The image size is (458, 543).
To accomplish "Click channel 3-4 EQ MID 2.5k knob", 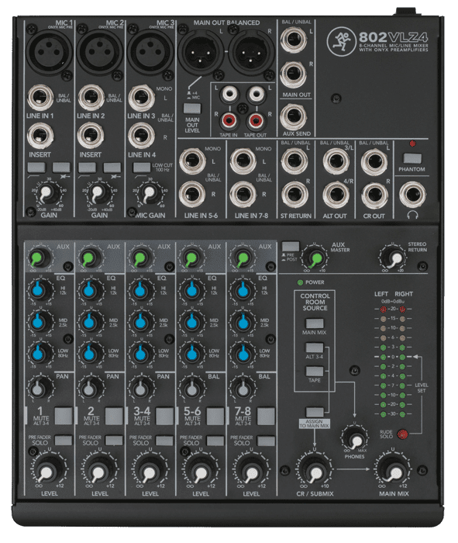I will [140, 322].
